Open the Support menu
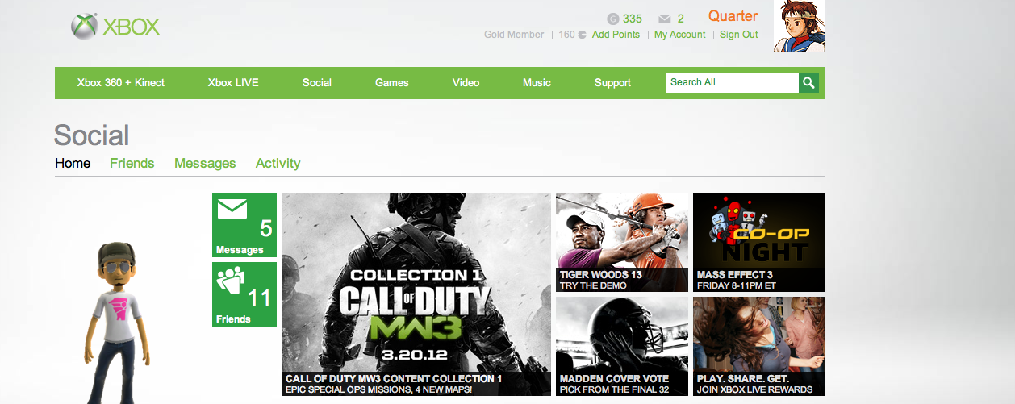The height and width of the screenshot is (404, 1015). [x=612, y=82]
